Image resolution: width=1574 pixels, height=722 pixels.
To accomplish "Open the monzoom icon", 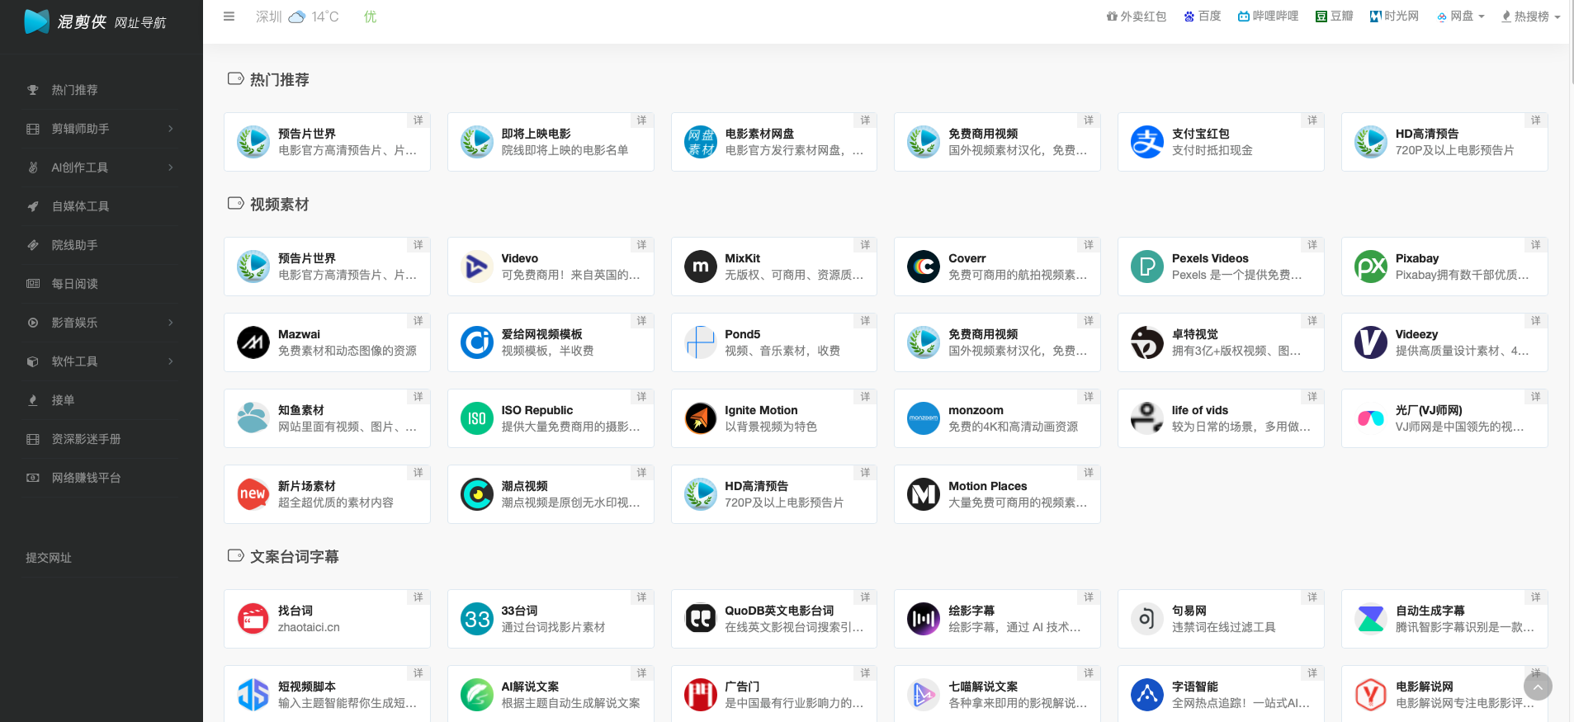I will [x=924, y=418].
